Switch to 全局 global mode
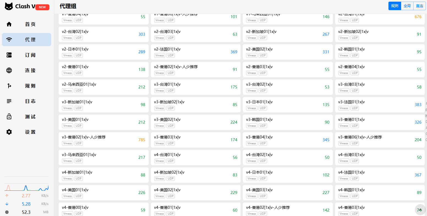This screenshot has width=427, height=216. [407, 6]
